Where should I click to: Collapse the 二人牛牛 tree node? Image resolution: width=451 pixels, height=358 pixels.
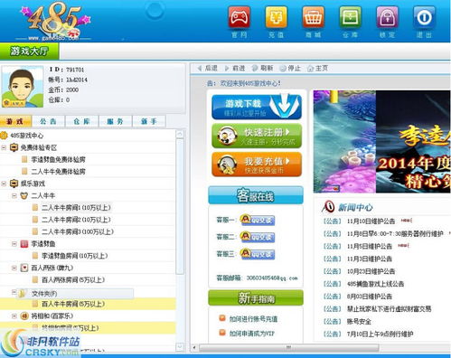click(x=14, y=195)
